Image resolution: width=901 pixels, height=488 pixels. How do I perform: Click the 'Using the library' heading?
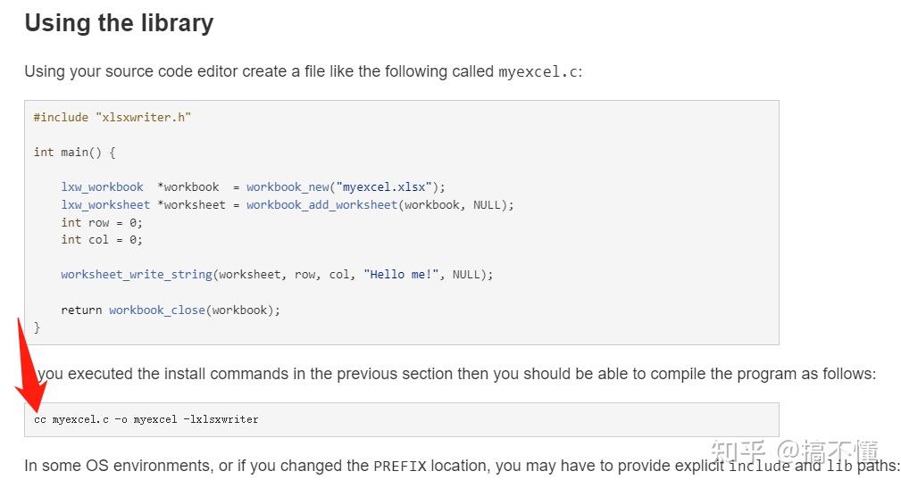tap(119, 23)
